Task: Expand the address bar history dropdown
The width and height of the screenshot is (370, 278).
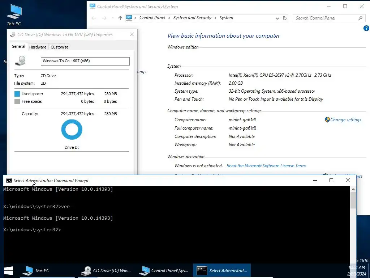Action: point(277,18)
